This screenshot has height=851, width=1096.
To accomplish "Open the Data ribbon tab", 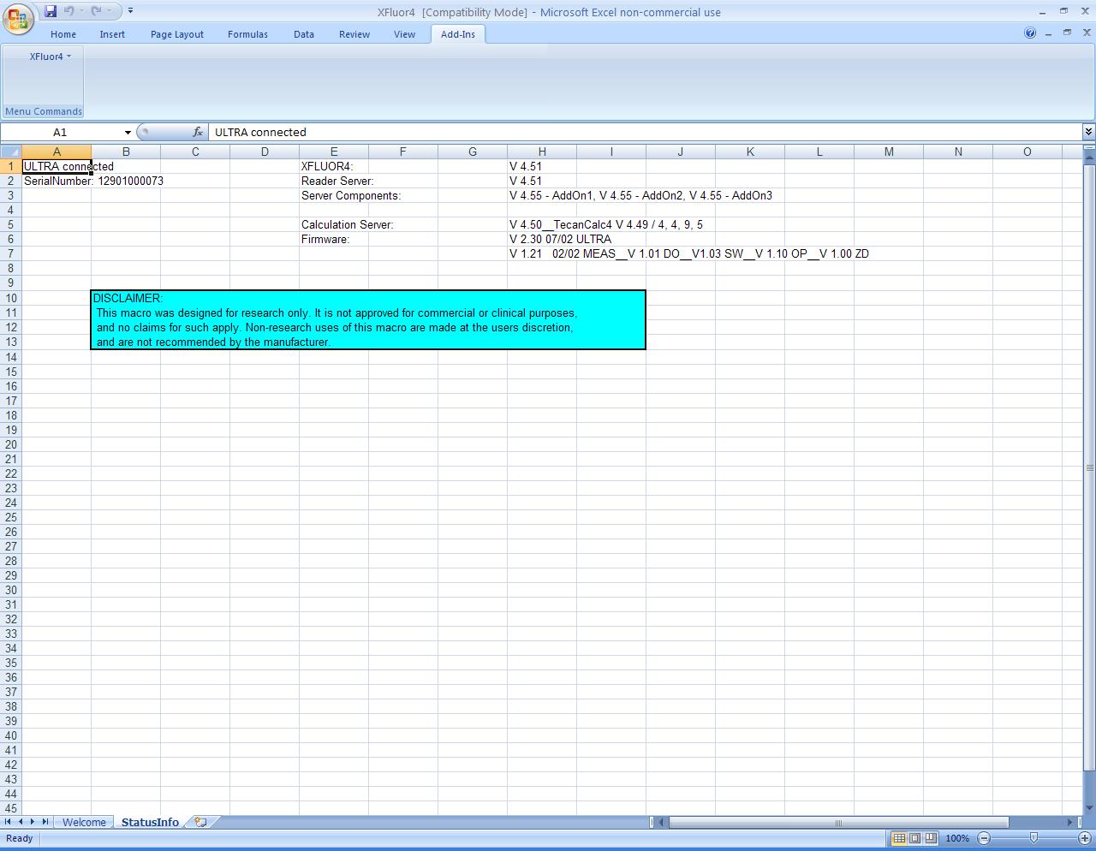I will (304, 34).
